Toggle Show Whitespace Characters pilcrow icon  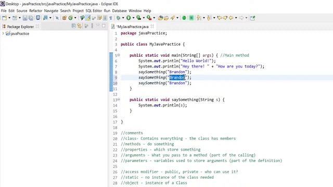point(111,18)
